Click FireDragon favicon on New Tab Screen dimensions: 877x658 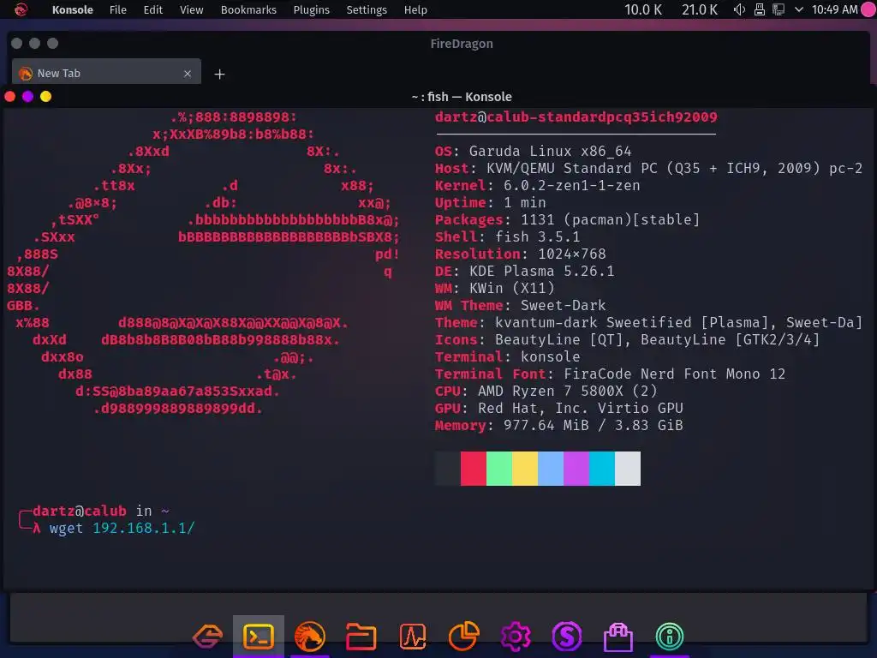(26, 74)
